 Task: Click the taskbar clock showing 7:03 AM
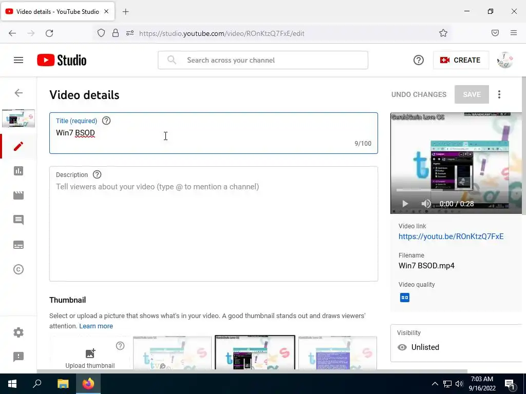pos(482,384)
